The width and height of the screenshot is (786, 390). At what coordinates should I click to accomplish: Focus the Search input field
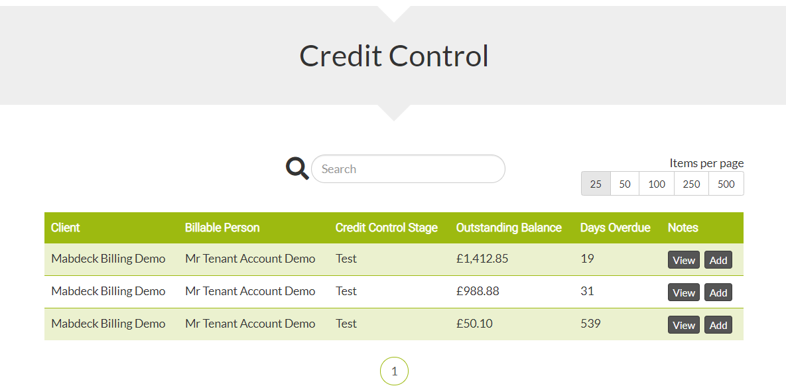coord(408,169)
